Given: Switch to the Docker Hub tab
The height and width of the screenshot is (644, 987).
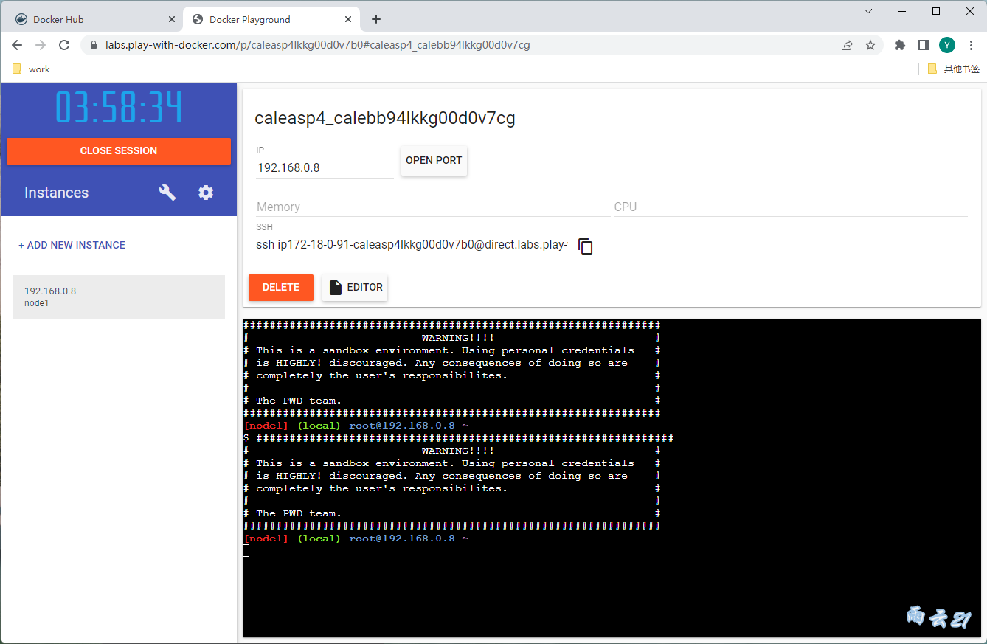Looking at the screenshot, I should coord(94,19).
